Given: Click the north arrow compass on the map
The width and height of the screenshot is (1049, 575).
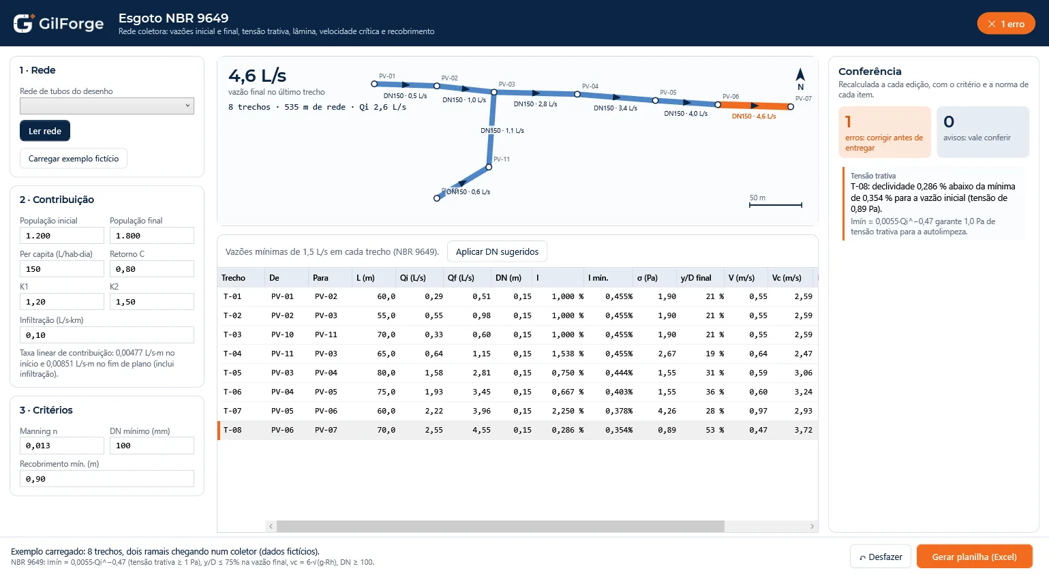Looking at the screenshot, I should (x=800, y=78).
